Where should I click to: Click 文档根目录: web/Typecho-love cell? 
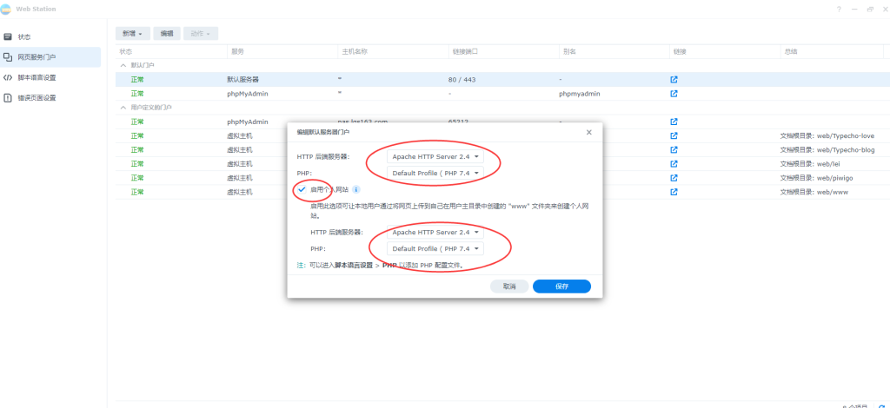coord(827,136)
